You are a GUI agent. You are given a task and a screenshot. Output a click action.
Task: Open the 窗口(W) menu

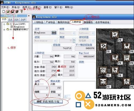pyautogui.click(x=58, y=7)
